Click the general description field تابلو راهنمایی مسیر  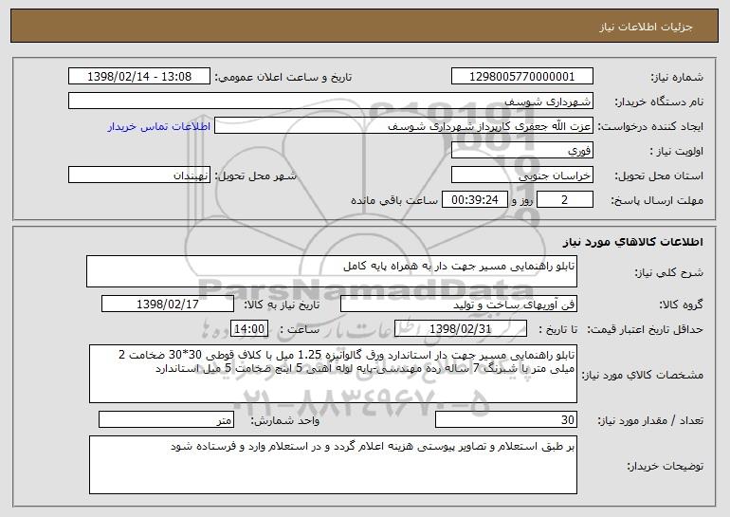(332, 271)
